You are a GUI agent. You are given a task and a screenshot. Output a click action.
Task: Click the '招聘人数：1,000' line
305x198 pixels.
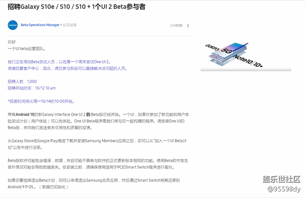coord(22,81)
